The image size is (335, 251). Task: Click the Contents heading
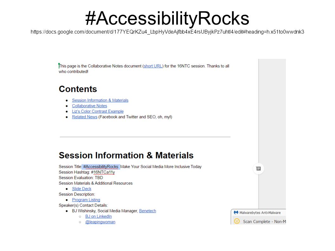click(78, 89)
